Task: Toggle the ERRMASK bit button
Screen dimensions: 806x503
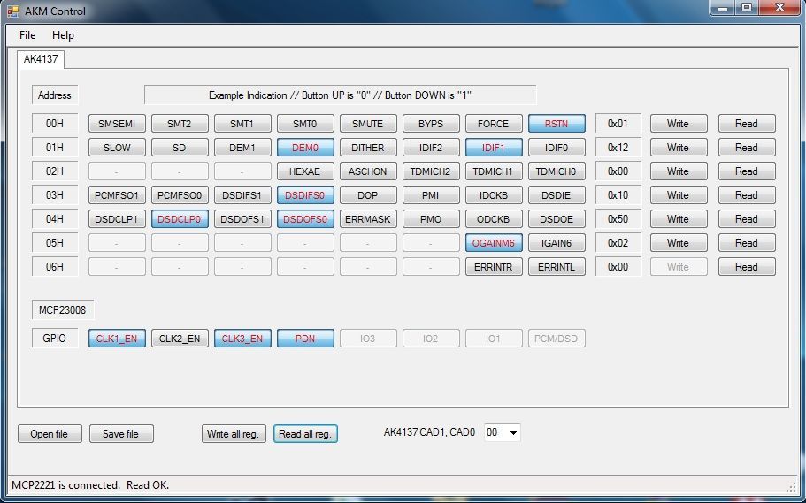Action: click(367, 219)
